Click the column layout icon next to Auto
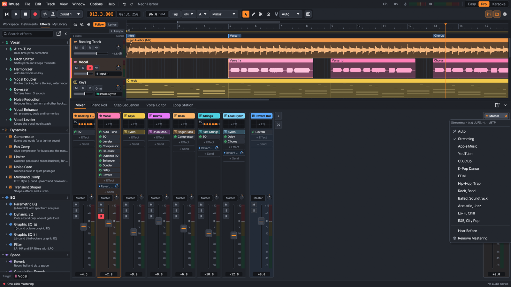This screenshot has width=511, height=287. tap(308, 14)
